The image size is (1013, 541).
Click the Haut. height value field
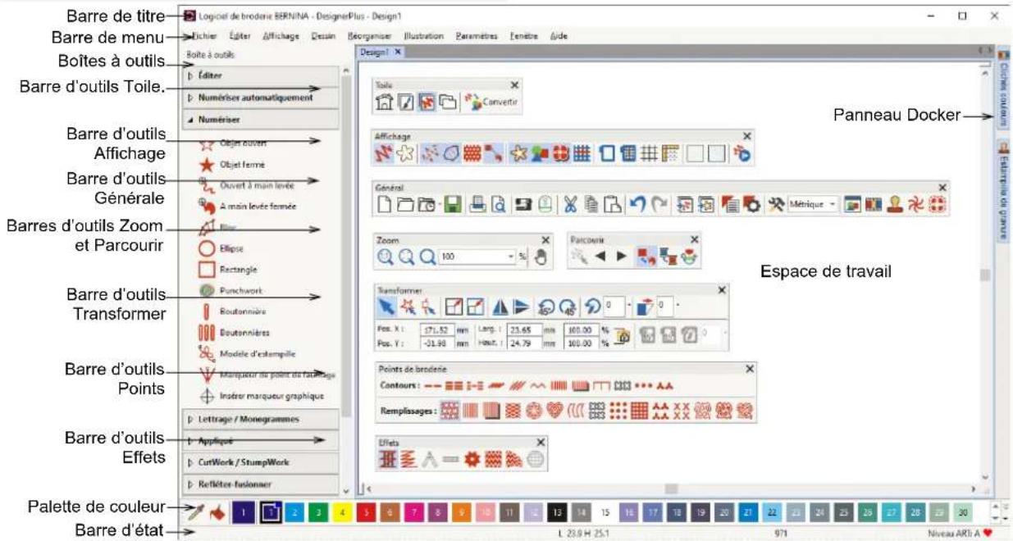pos(523,343)
